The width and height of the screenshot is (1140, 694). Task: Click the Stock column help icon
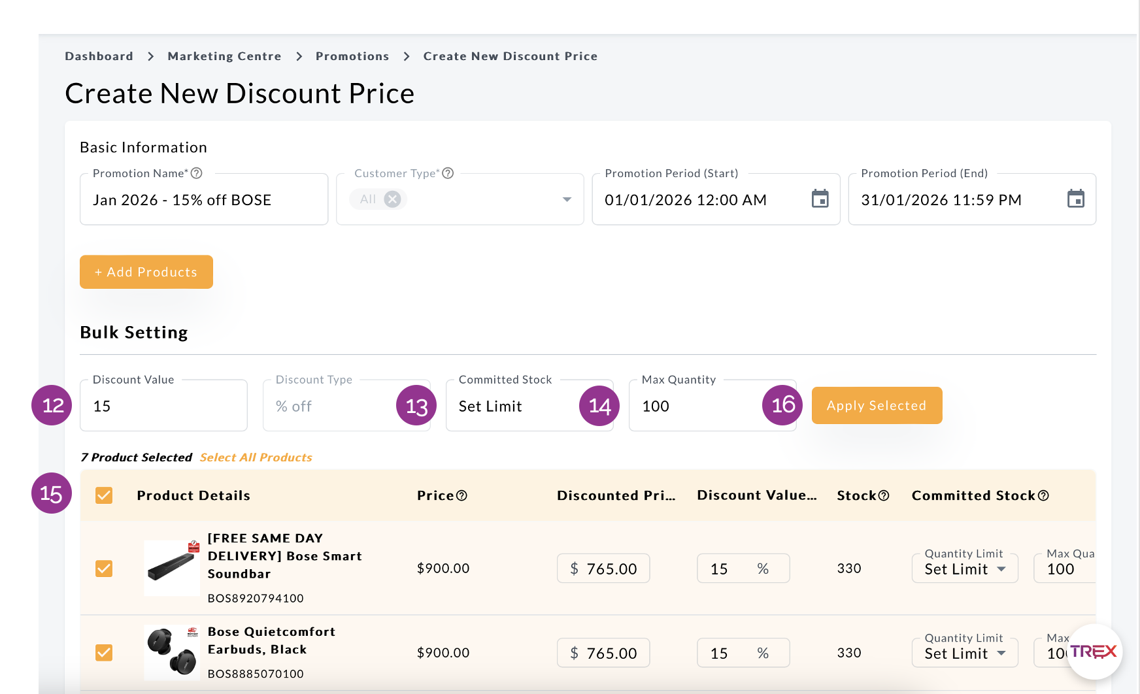(884, 496)
